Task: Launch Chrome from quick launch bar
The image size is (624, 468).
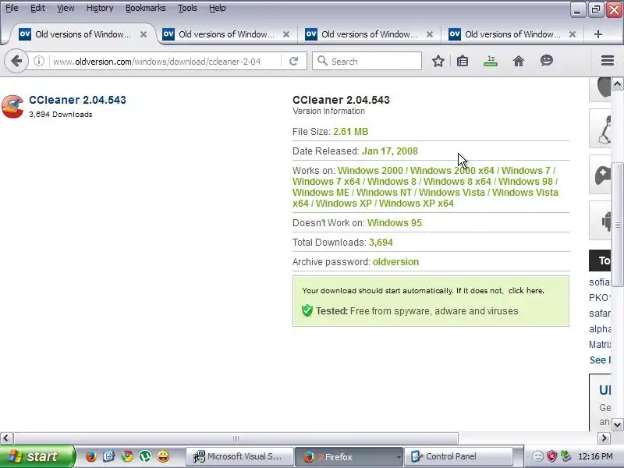Action: [127, 456]
